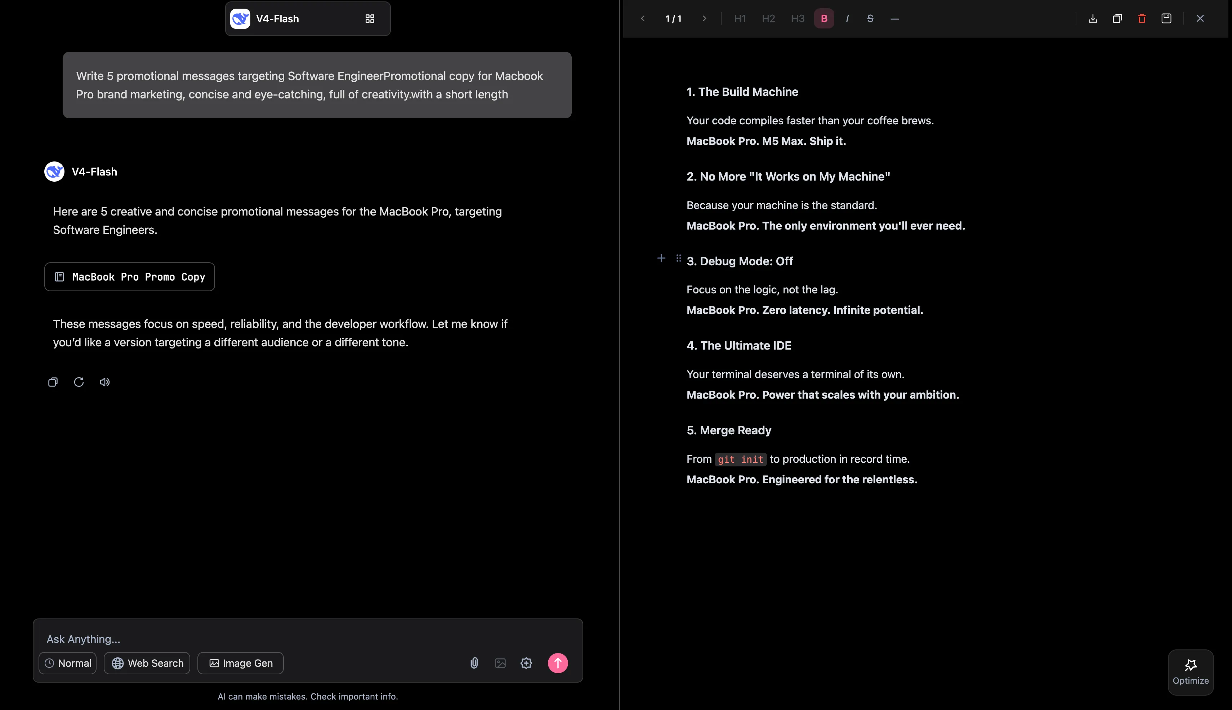Image resolution: width=1232 pixels, height=710 pixels.
Task: Click "Your code compiles faster than your coffee brews."
Action: pyautogui.click(x=810, y=120)
